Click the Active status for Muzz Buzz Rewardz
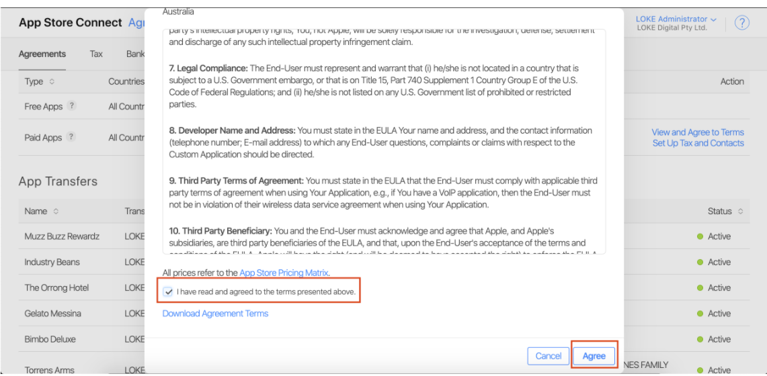Image resolution: width=767 pixels, height=376 pixels. 714,236
